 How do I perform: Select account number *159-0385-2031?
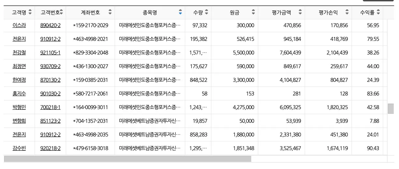pos(91,80)
